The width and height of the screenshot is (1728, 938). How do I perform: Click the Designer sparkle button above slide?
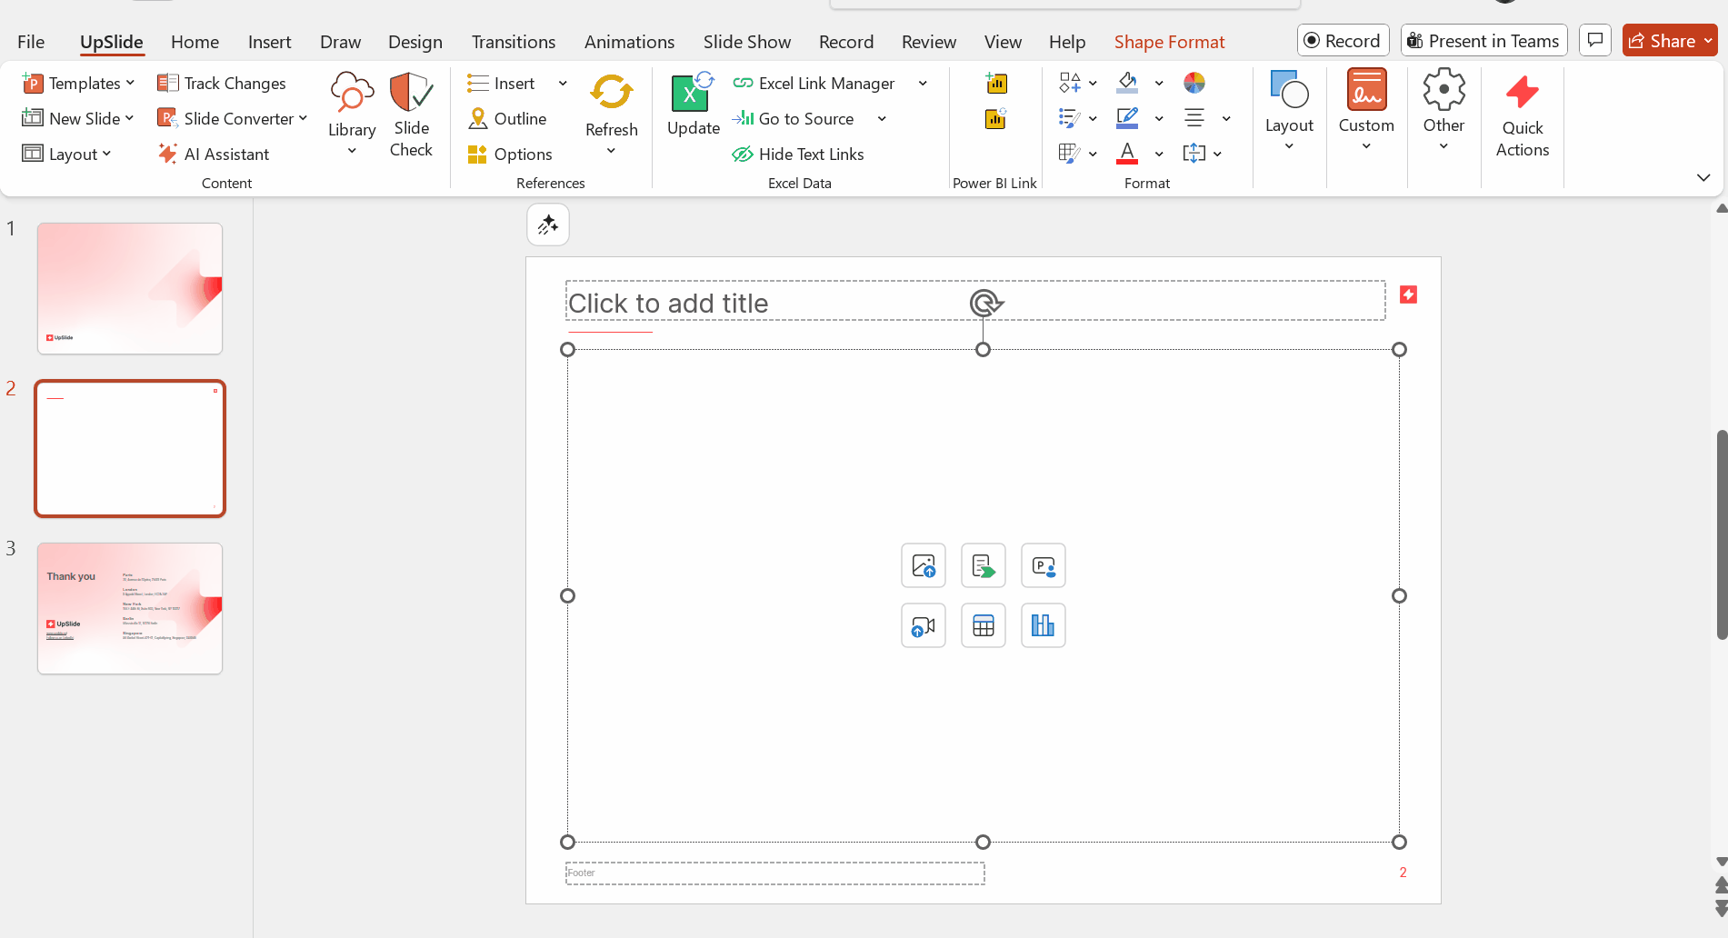tap(548, 225)
